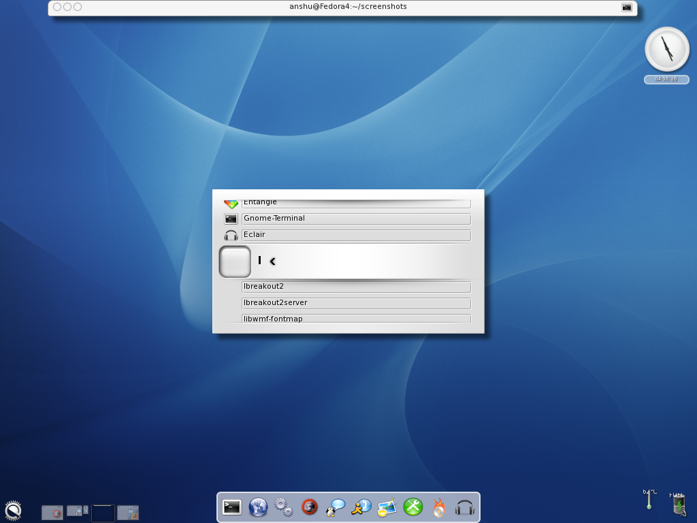
Task: Choose lbreakout2 from the run list
Action: pos(356,287)
